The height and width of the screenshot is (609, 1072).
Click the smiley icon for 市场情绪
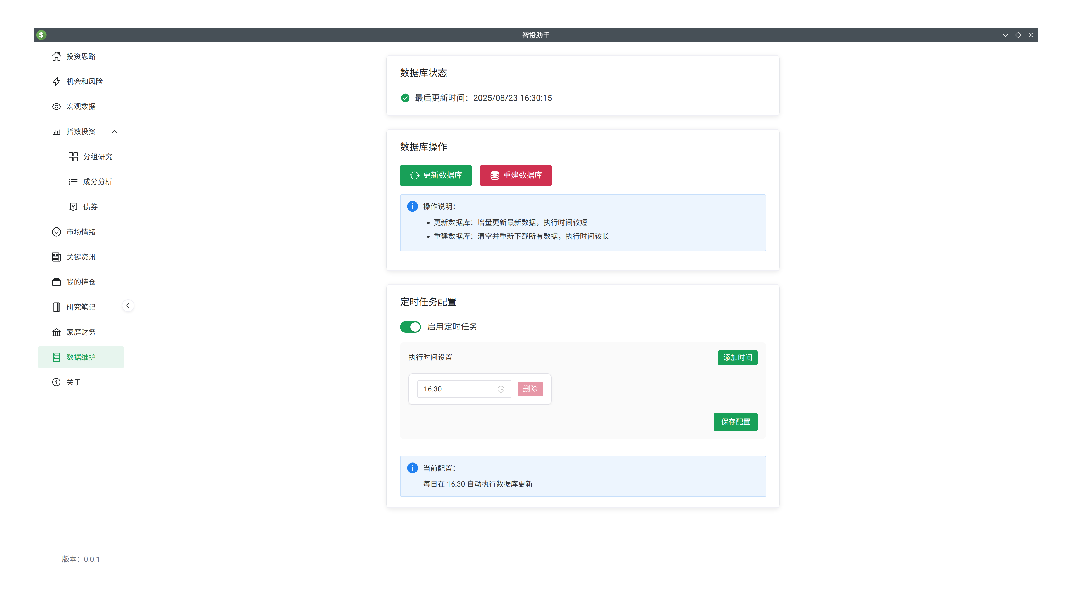pos(56,232)
